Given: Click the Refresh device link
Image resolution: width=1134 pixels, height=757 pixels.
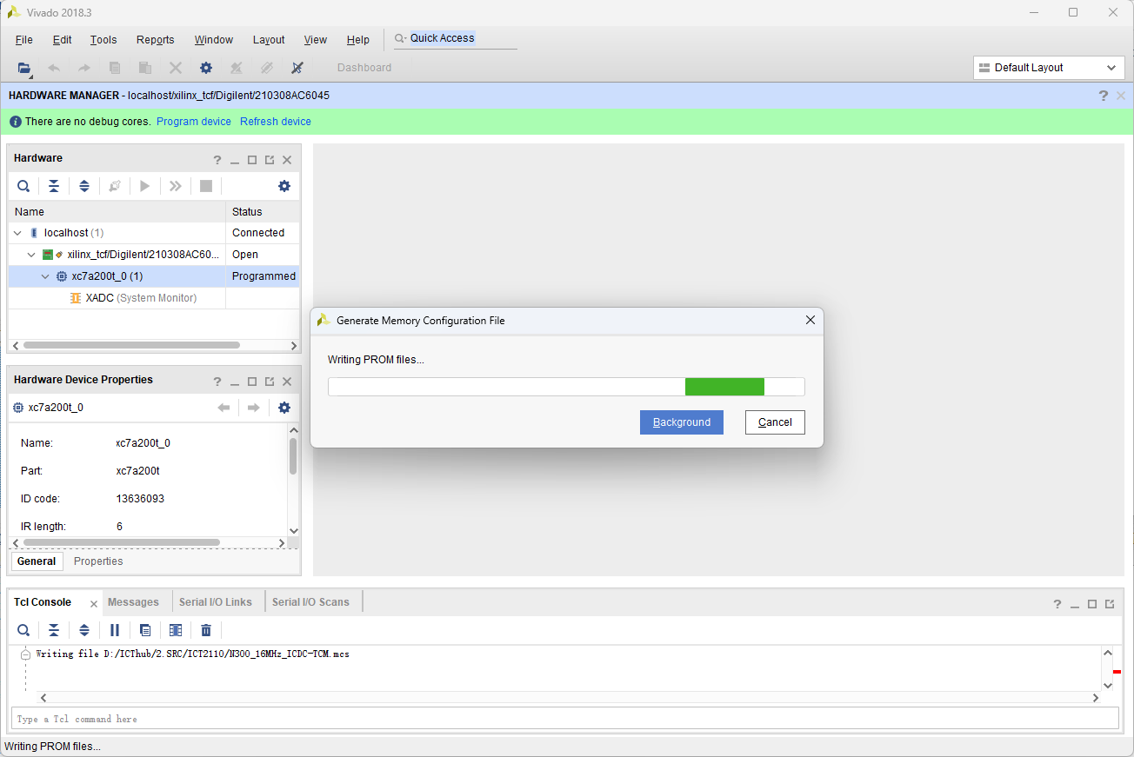Looking at the screenshot, I should pyautogui.click(x=276, y=122).
